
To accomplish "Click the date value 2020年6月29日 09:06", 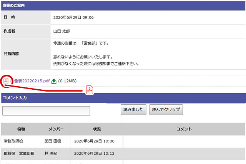I will click(x=73, y=17).
